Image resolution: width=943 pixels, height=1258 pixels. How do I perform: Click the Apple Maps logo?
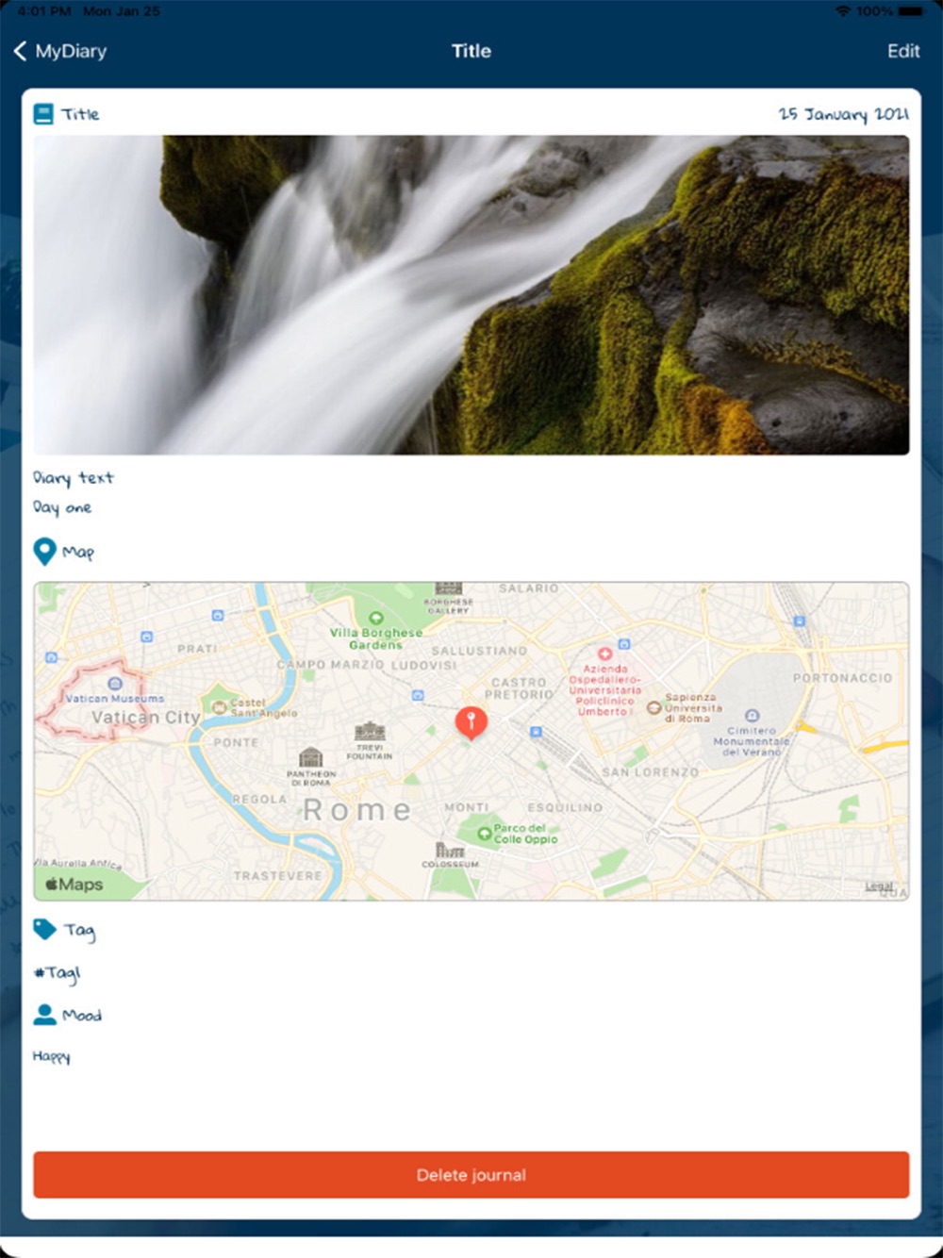pos(74,884)
